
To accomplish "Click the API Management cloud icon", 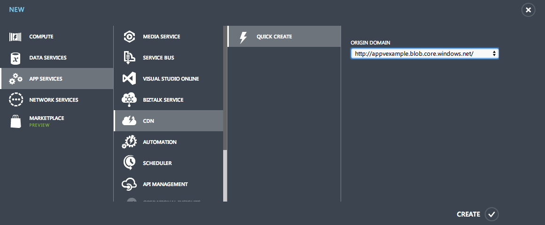I will pyautogui.click(x=129, y=184).
